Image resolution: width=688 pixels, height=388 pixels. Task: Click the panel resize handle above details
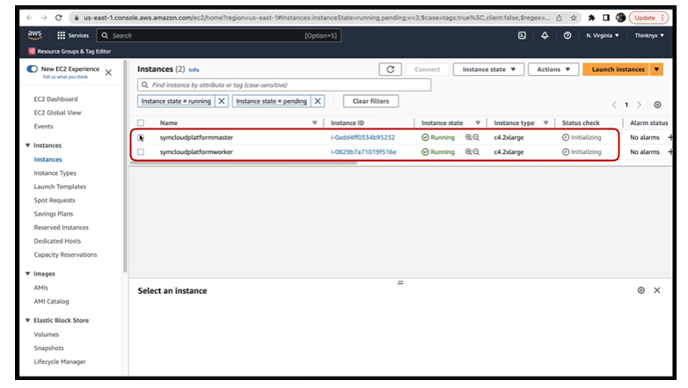point(400,282)
